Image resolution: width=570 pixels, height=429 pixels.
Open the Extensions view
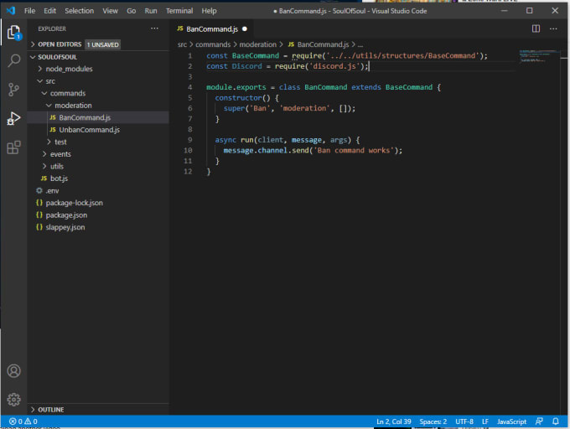[x=13, y=147]
